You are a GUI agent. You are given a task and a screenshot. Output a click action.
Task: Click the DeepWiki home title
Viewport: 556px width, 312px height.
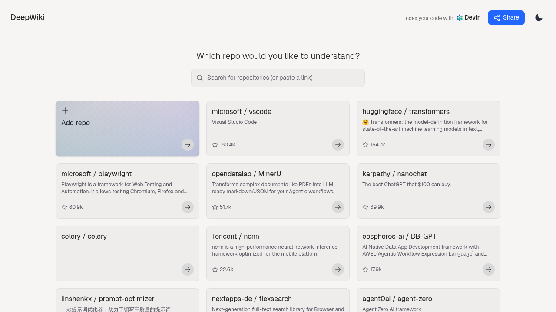27,17
